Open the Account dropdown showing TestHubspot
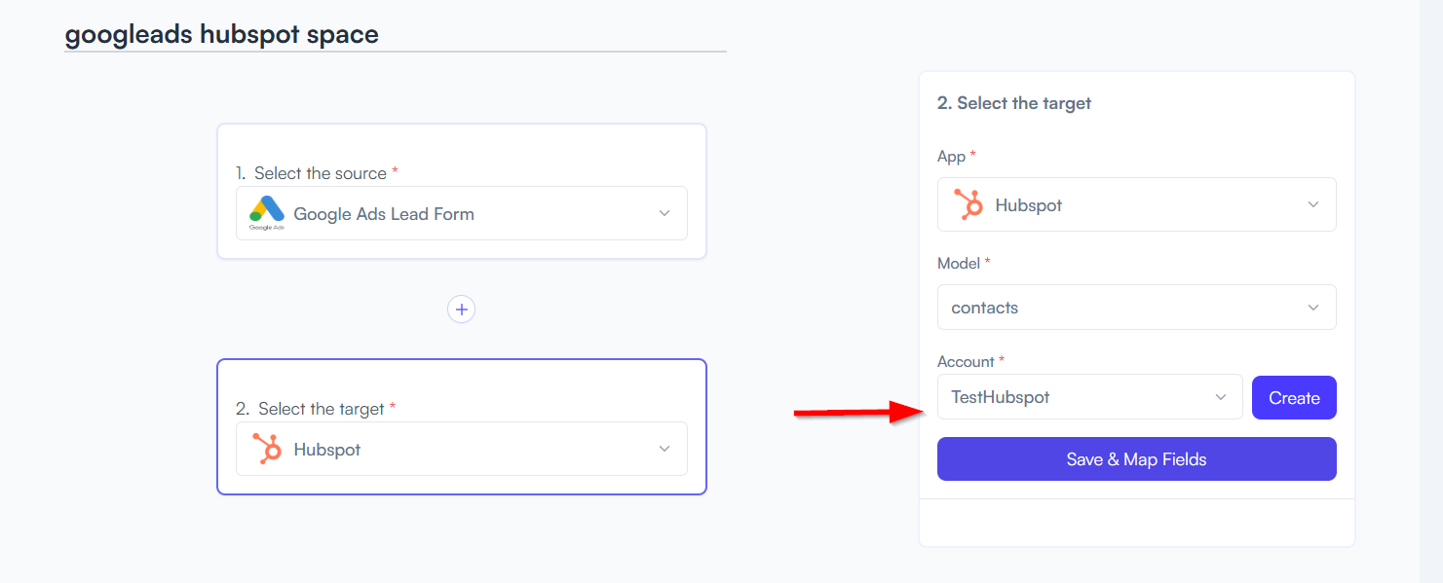Image resolution: width=1443 pixels, height=583 pixels. pos(1090,397)
